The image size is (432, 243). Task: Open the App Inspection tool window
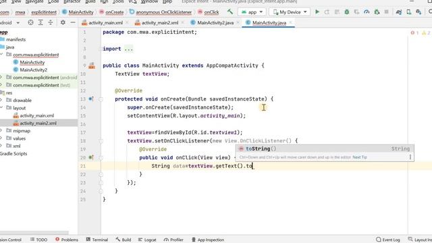(208, 240)
